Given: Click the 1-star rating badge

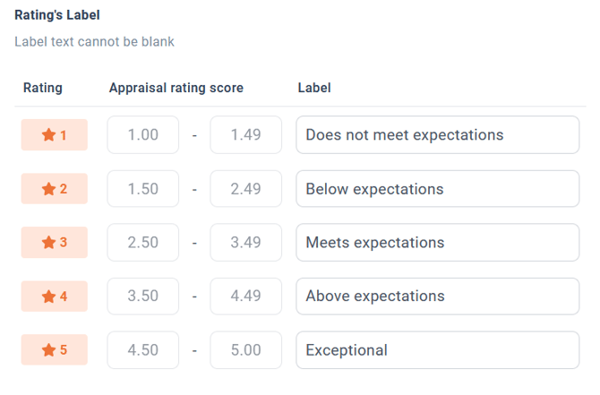Looking at the screenshot, I should [x=55, y=134].
